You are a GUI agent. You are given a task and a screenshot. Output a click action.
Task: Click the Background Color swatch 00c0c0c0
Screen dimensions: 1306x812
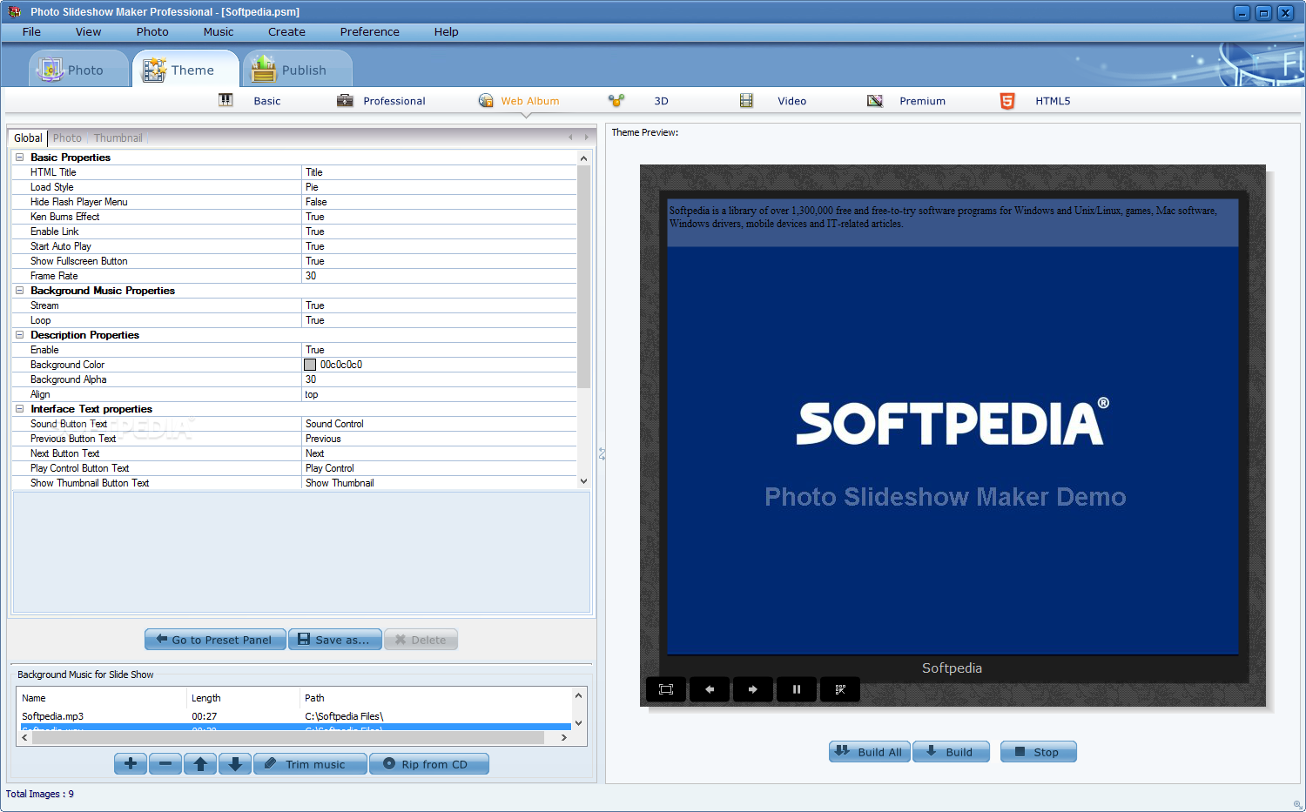[x=310, y=365]
